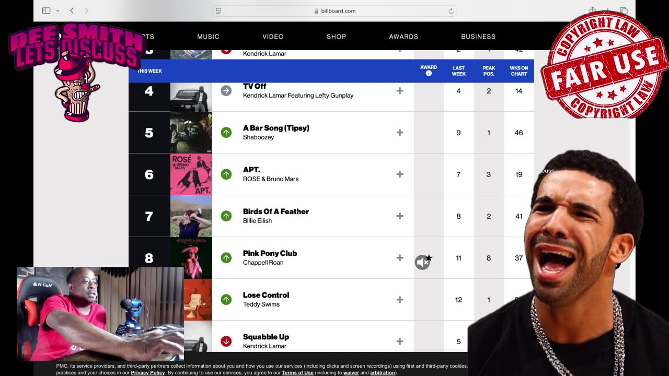Expand the A Bar Song (Tipsy) row
The width and height of the screenshot is (669, 376).
pos(400,133)
